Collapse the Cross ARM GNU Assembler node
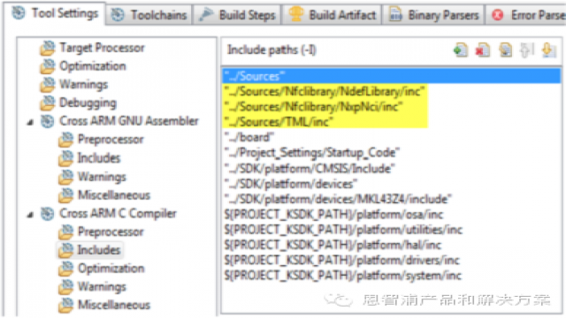Image resolution: width=566 pixels, height=318 pixels. (x=30, y=122)
